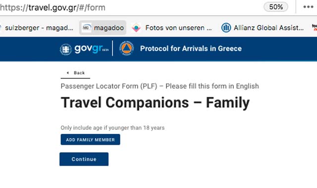Click Protocol for Arrivals in Greece title
The height and width of the screenshot is (188, 317).
click(191, 49)
